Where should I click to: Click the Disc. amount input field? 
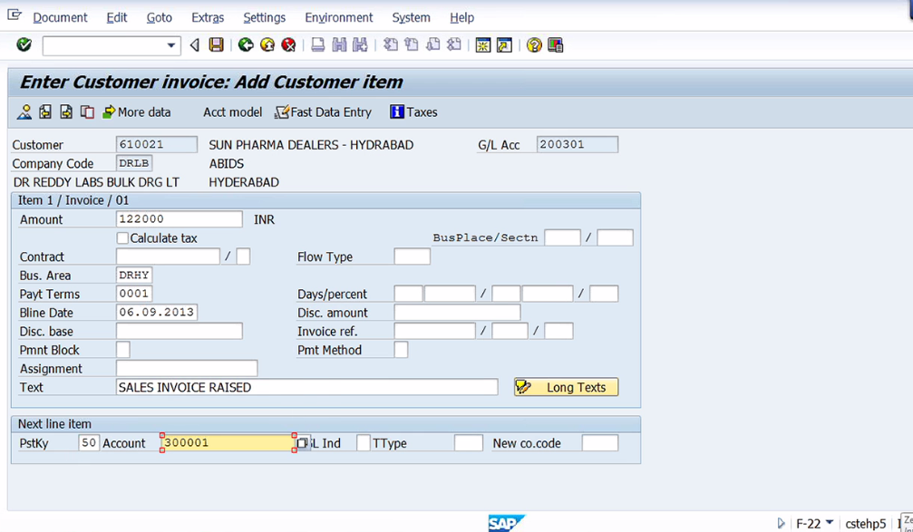[x=457, y=312]
